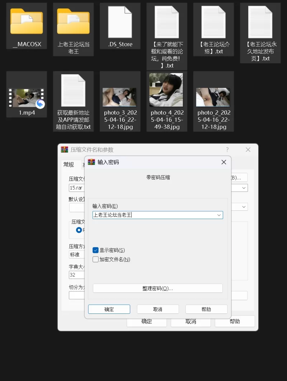Switch to the 常规 tab
Viewport: 287px width, 381px height.
click(x=69, y=165)
